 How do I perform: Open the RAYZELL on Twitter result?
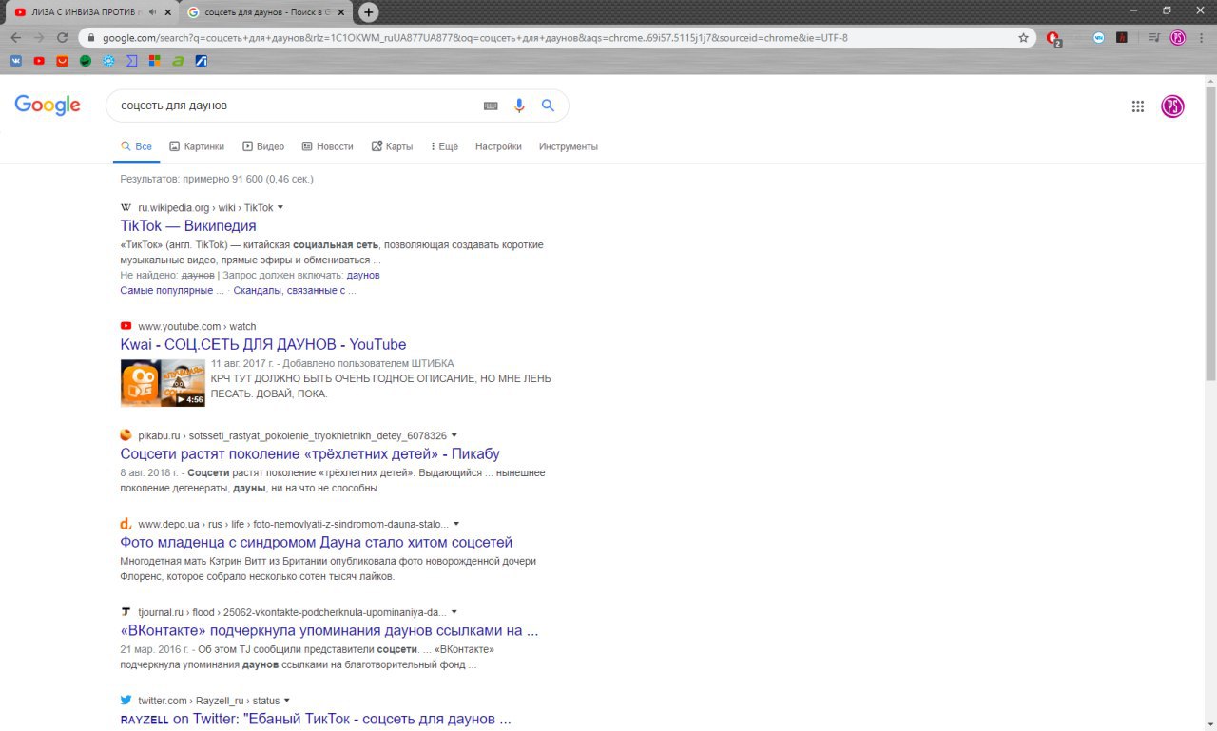316,719
